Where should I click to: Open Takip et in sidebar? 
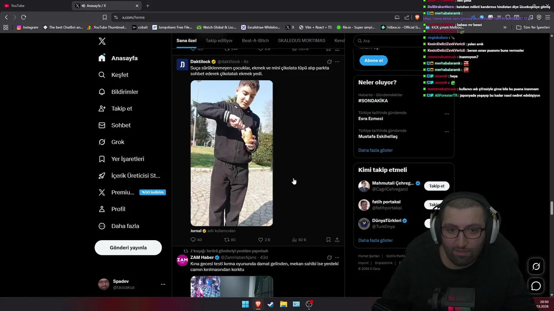click(116, 108)
